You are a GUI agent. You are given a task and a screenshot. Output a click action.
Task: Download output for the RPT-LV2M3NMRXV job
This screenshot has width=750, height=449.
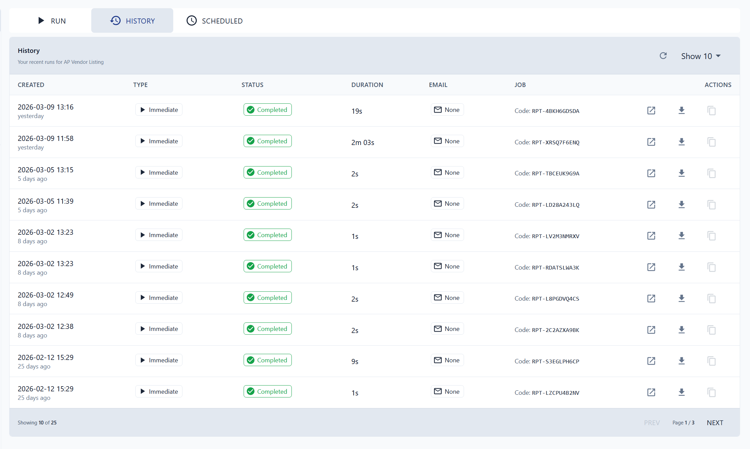[x=682, y=236]
